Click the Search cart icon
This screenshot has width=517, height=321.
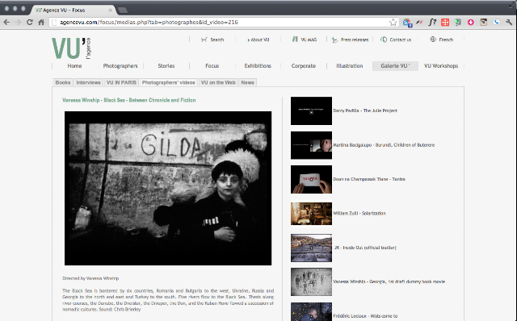pos(204,40)
